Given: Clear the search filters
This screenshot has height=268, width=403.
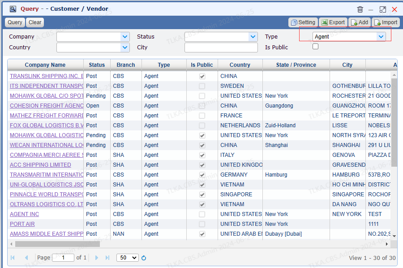Looking at the screenshot, I should 35,22.
